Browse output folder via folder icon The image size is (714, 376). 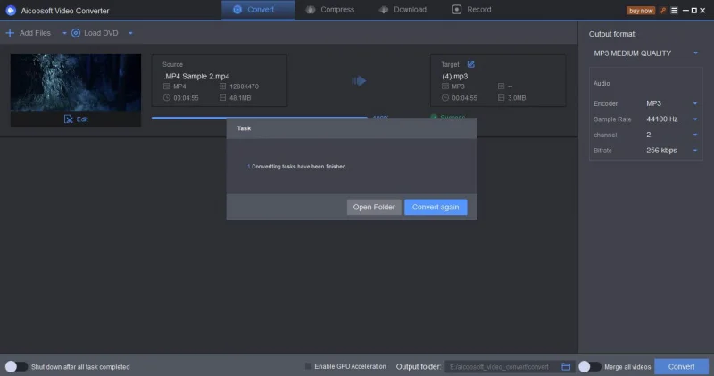tap(566, 366)
